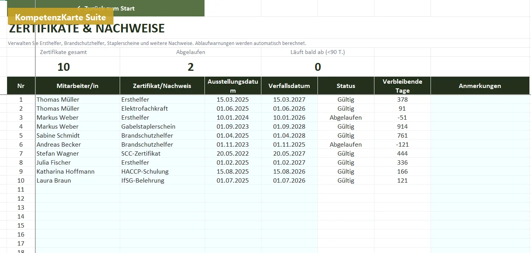Image resolution: width=531 pixels, height=253 pixels.
Task: Select the Gültig status for Laura Braun
Action: (x=346, y=180)
